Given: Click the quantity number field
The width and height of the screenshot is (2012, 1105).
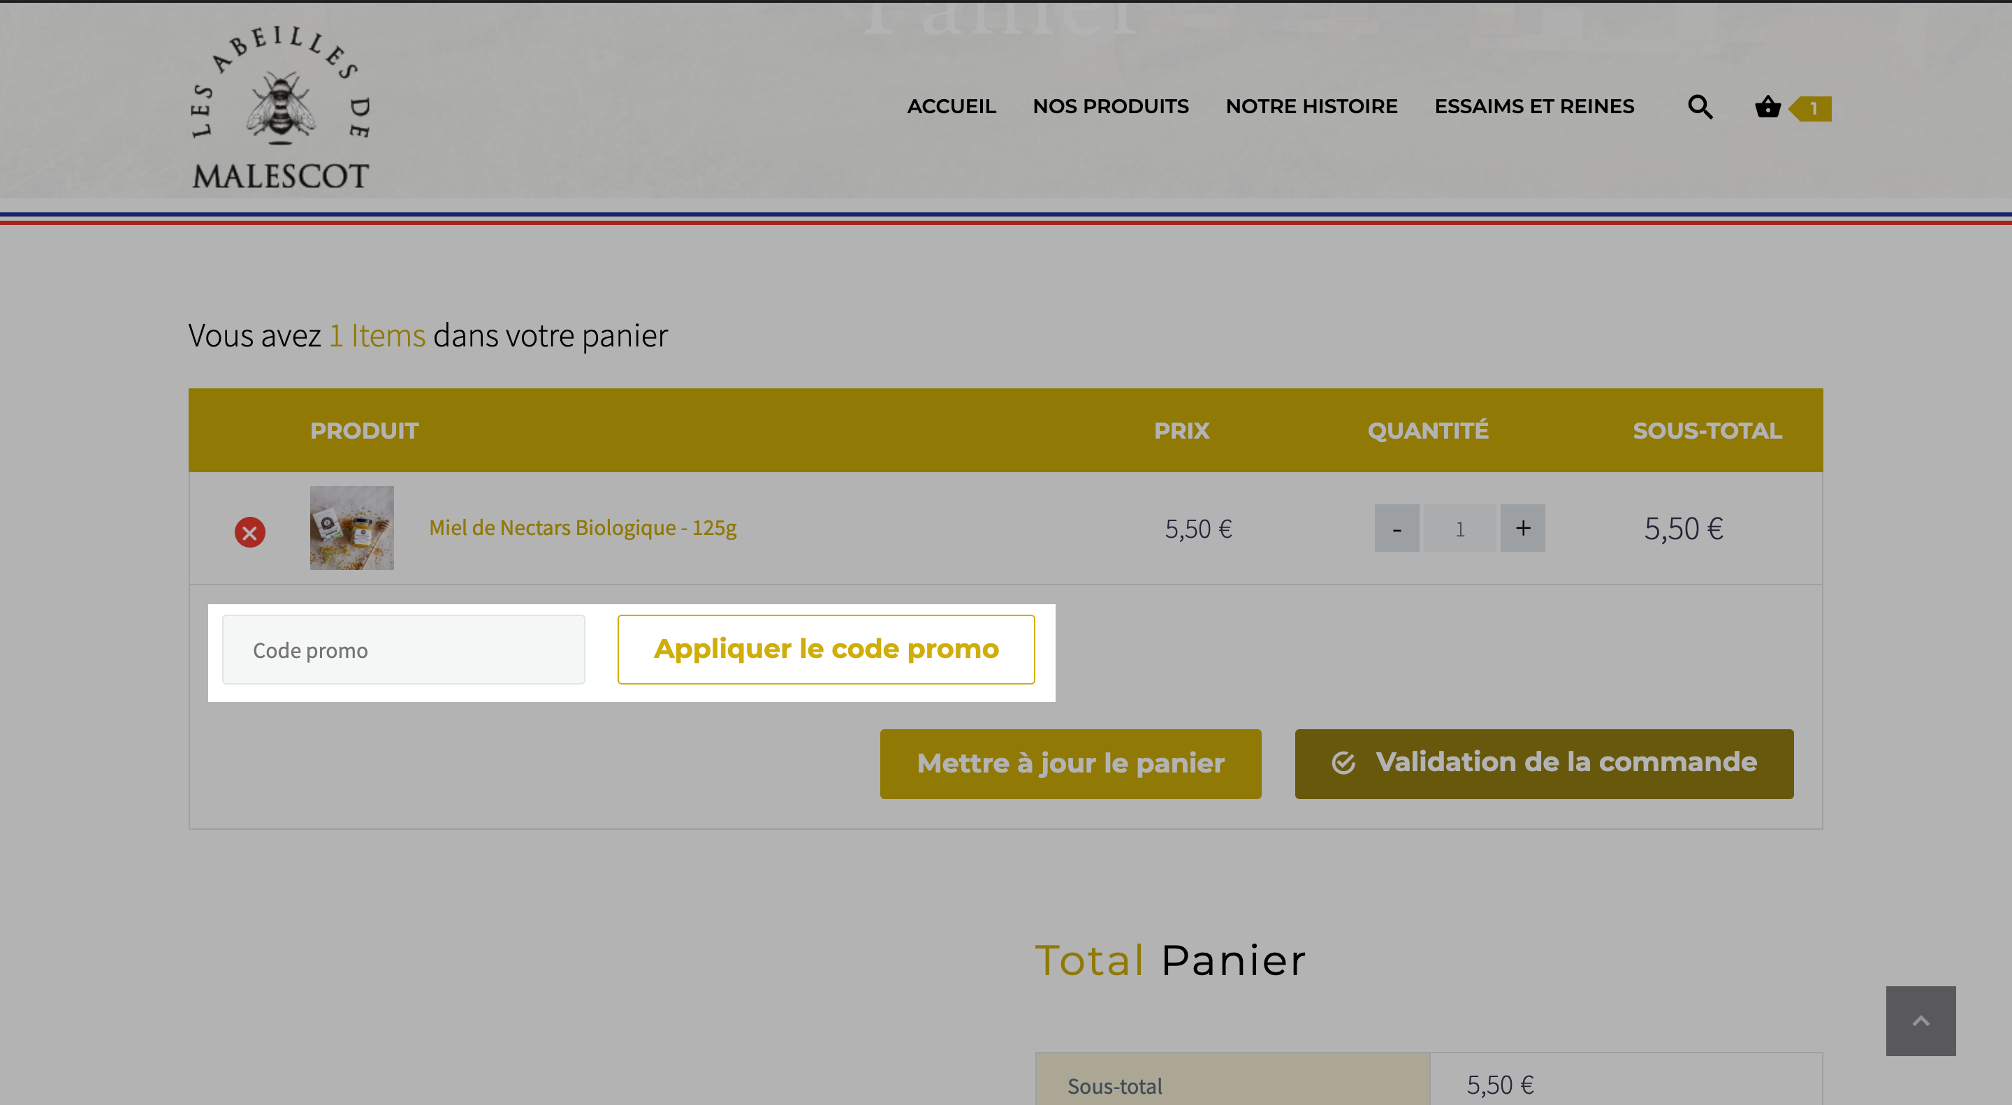Looking at the screenshot, I should (x=1459, y=529).
